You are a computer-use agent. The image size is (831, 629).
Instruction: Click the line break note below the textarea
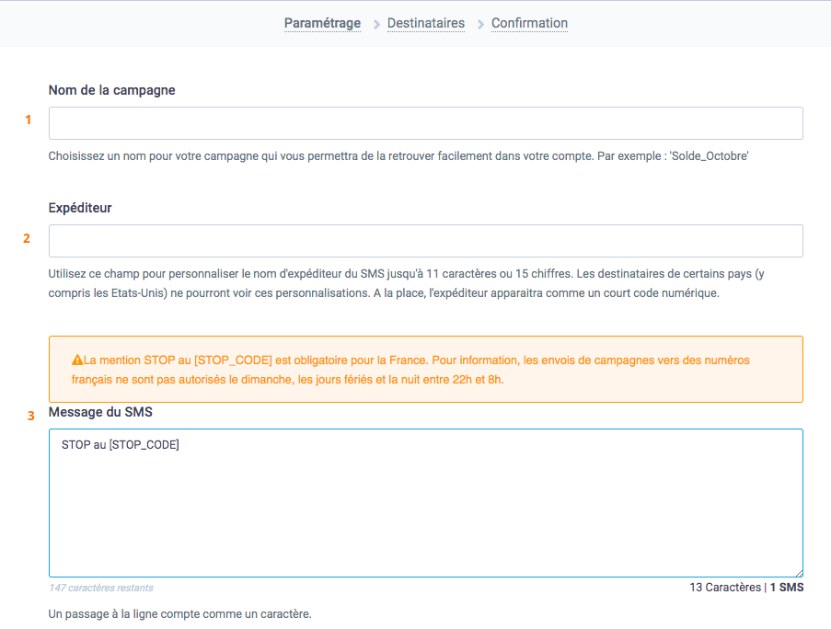[x=179, y=613]
